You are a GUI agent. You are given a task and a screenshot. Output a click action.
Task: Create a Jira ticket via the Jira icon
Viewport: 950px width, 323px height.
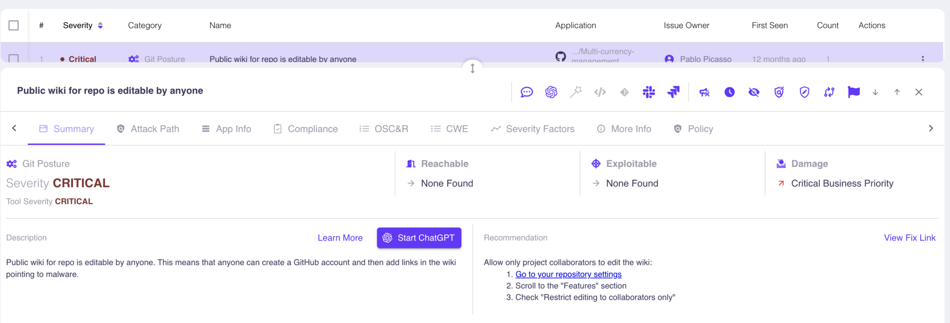click(x=673, y=92)
